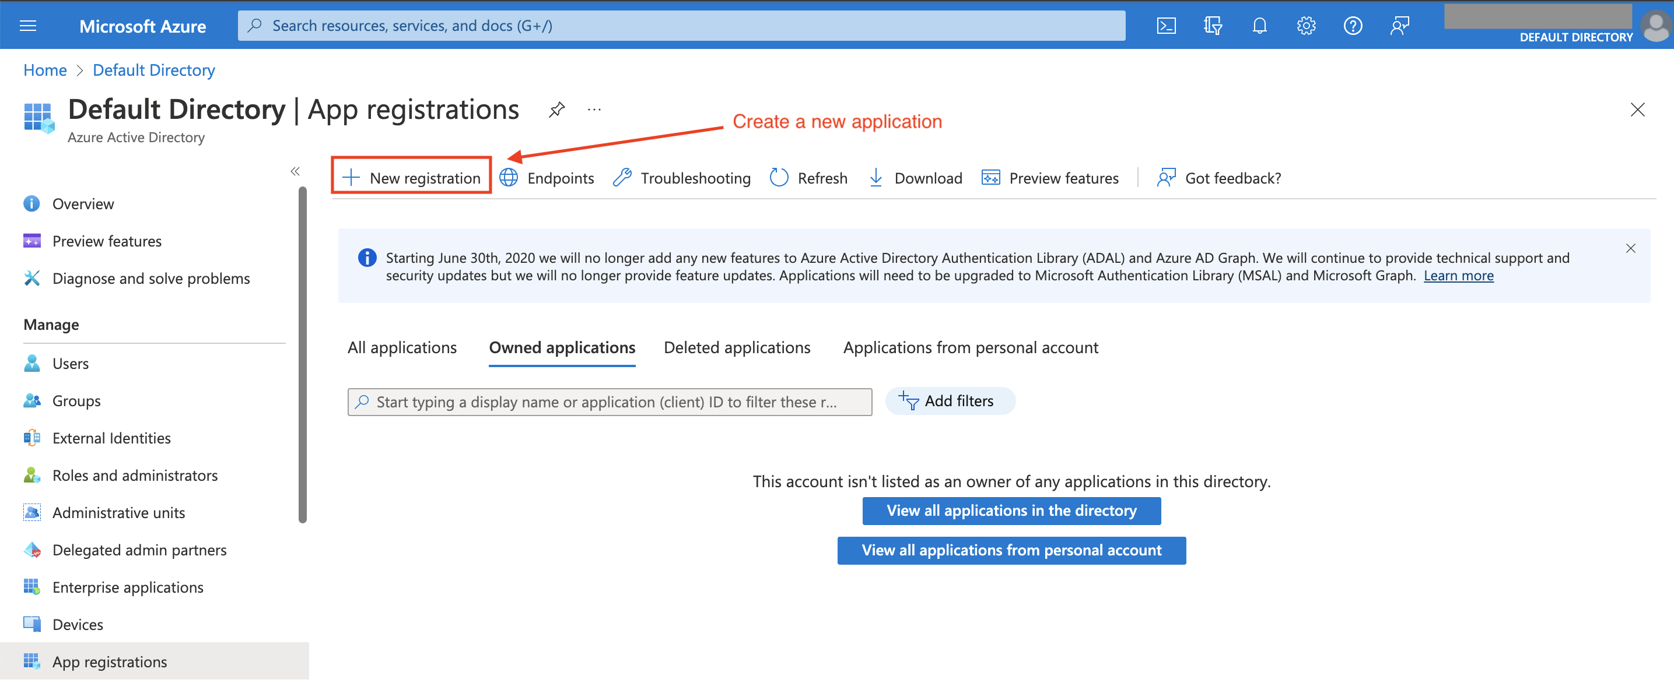The width and height of the screenshot is (1674, 683).
Task: Download the app registrations list
Action: click(x=915, y=178)
